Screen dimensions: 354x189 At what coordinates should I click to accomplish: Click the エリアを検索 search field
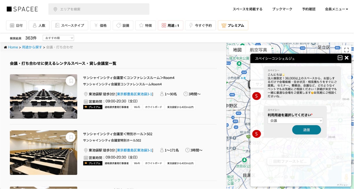[x=99, y=9]
